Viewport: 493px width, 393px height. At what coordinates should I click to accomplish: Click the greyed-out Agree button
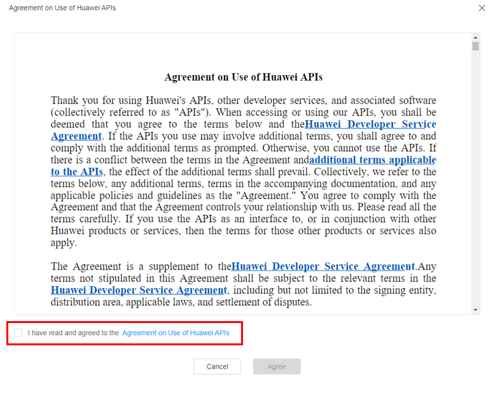(x=277, y=366)
